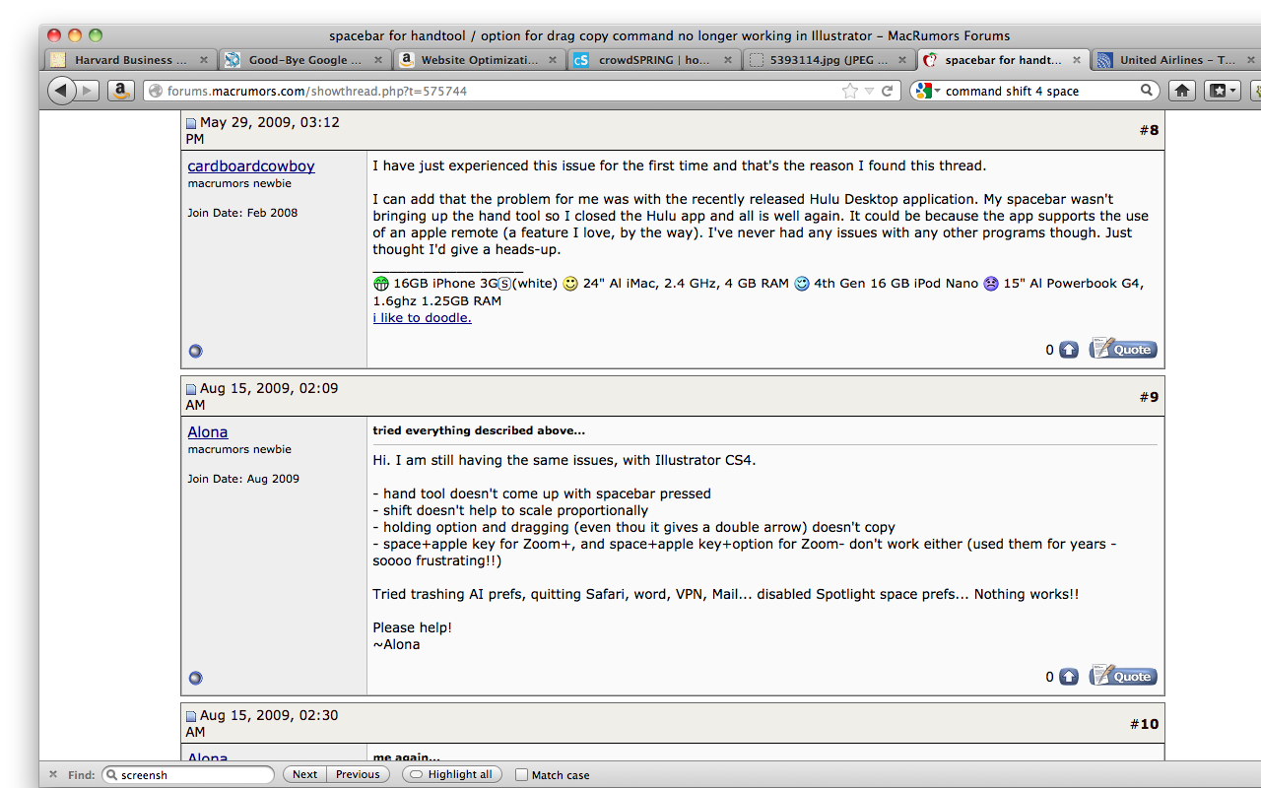
Task: Enable the Match case checkbox
Action: point(522,774)
